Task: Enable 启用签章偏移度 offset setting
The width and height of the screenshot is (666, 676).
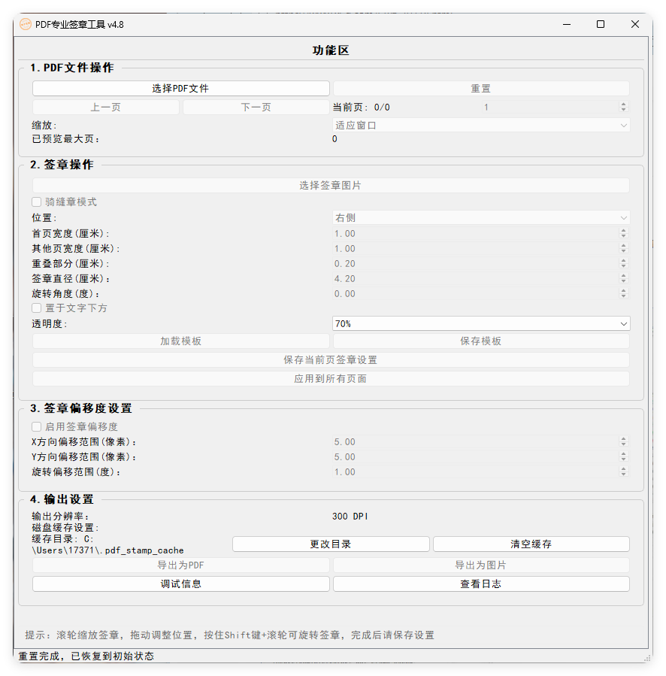Action: (x=36, y=426)
